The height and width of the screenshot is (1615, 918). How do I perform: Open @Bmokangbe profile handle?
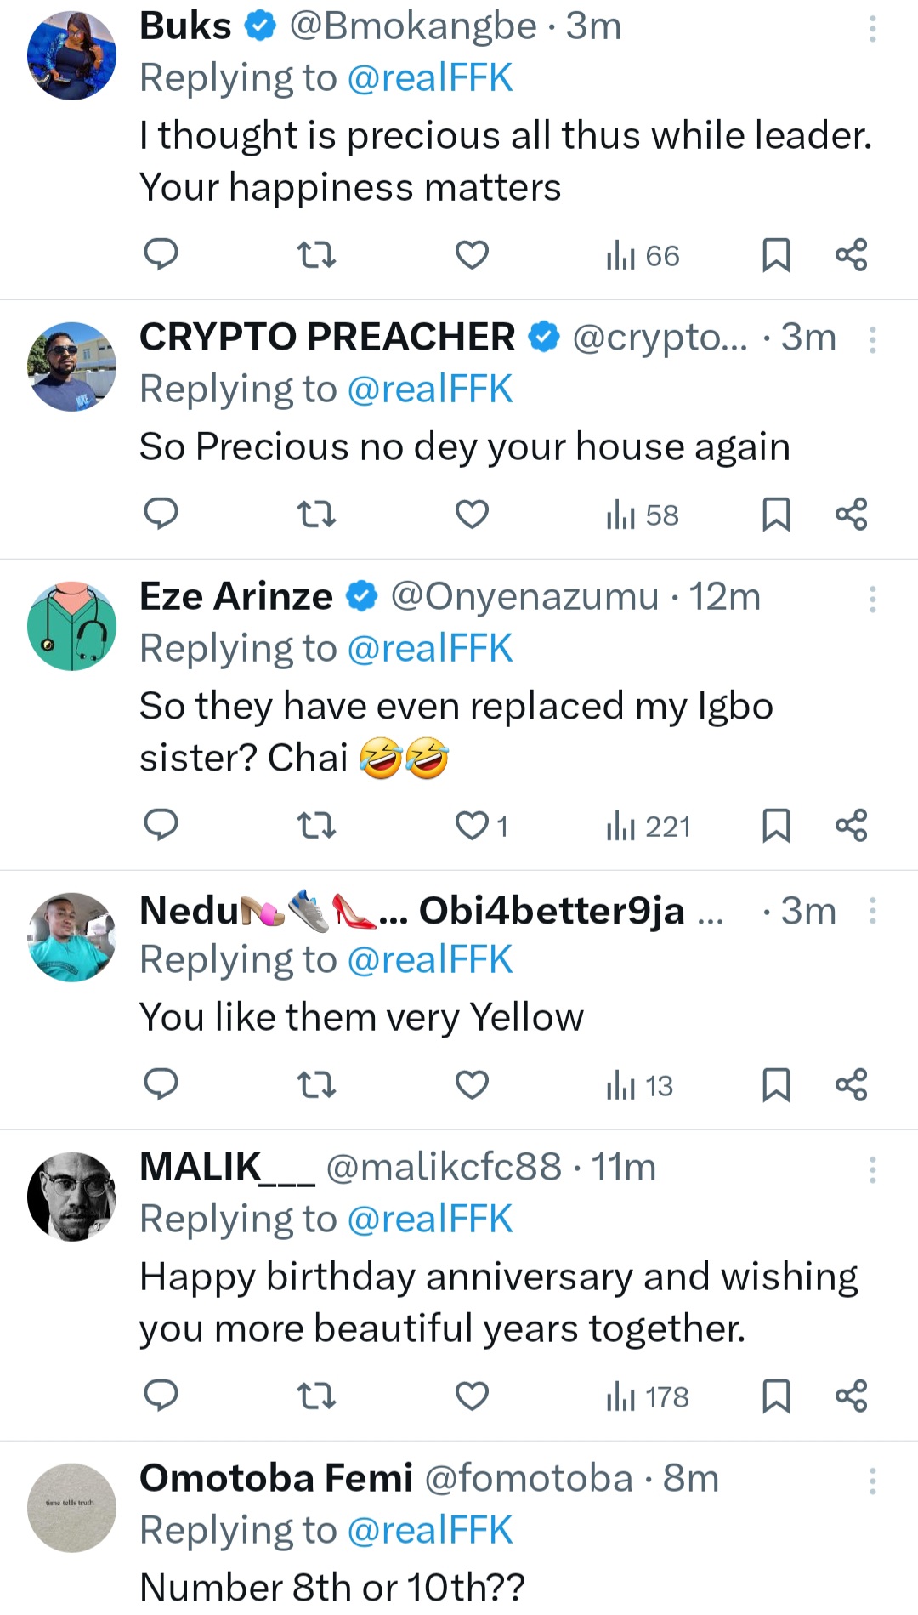[x=413, y=26]
